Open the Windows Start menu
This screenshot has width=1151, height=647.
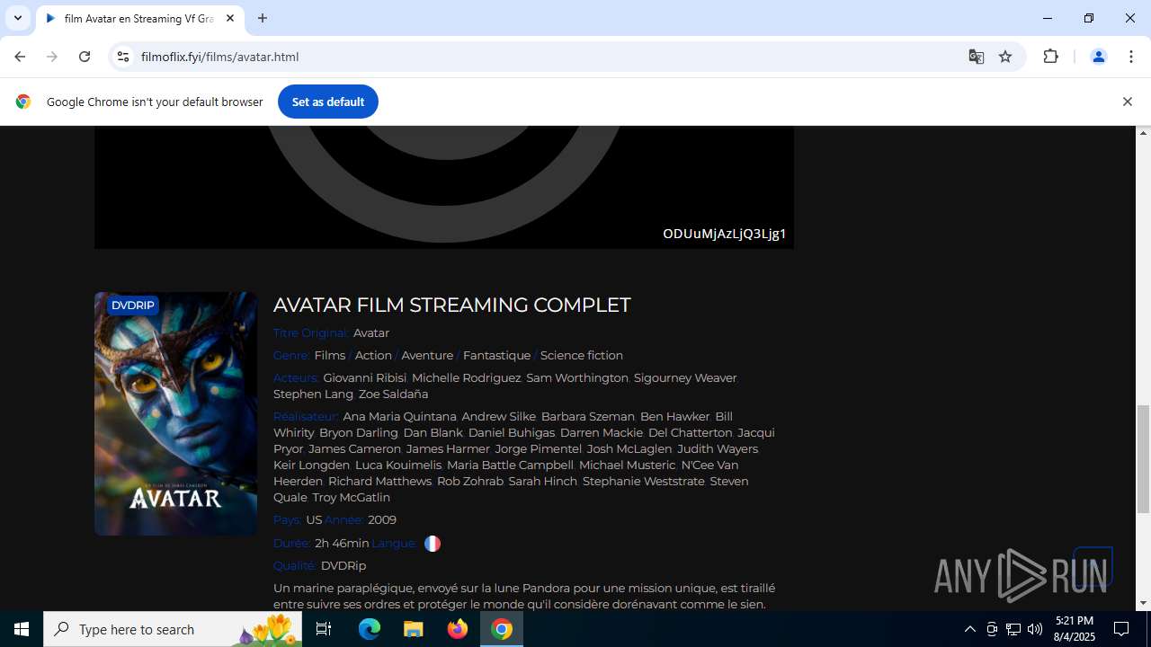click(22, 629)
